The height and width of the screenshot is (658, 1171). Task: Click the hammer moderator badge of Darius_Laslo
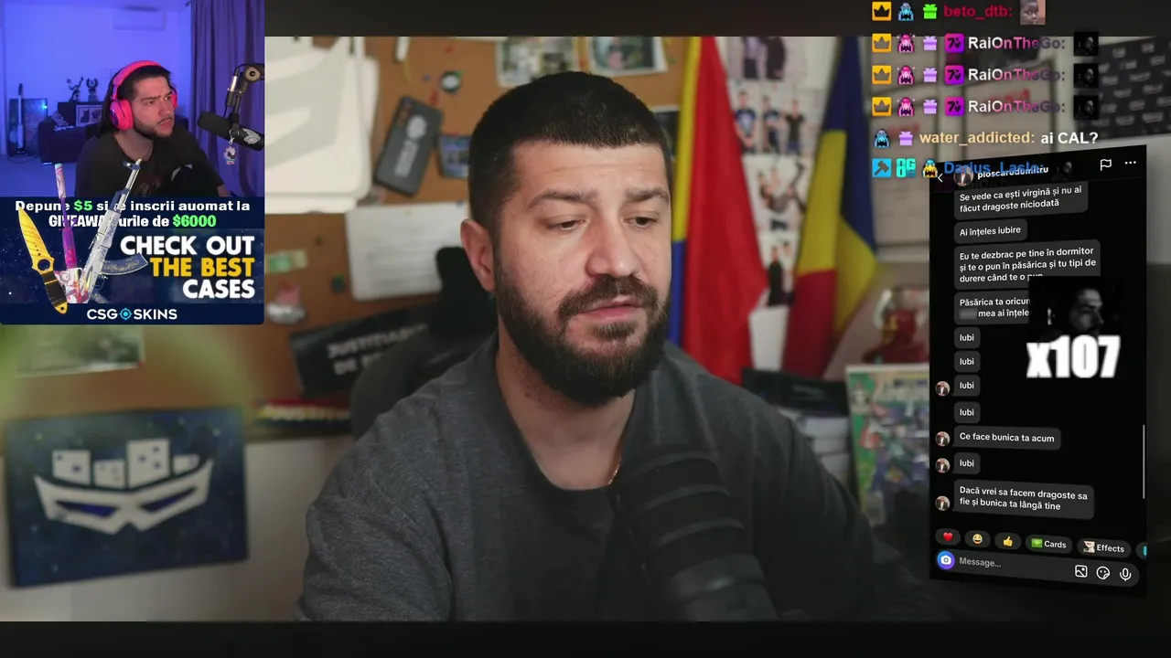(x=881, y=168)
